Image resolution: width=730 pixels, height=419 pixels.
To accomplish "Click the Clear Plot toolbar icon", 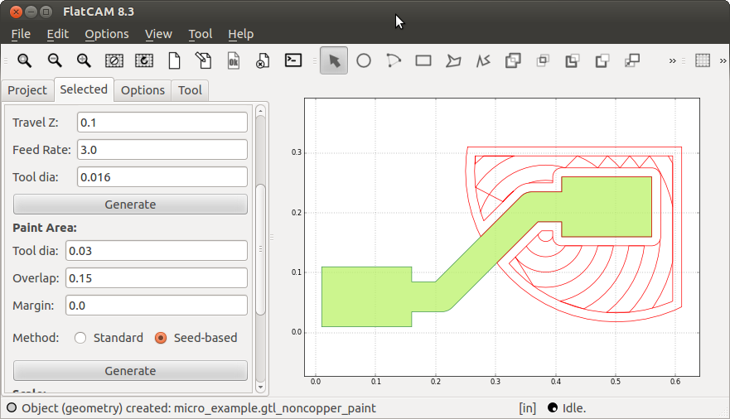I will coord(114,60).
